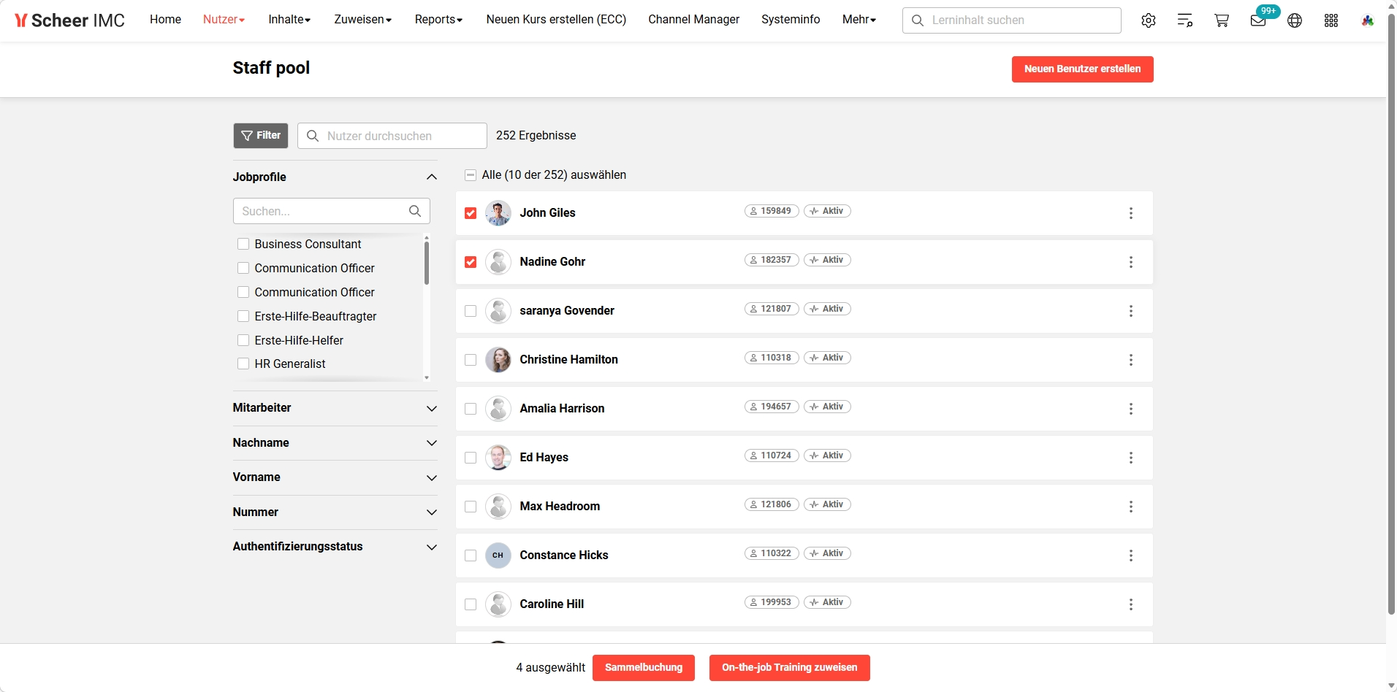Click Aktiv status badge for John Giles
Image resolution: width=1397 pixels, height=692 pixels.
[827, 211]
